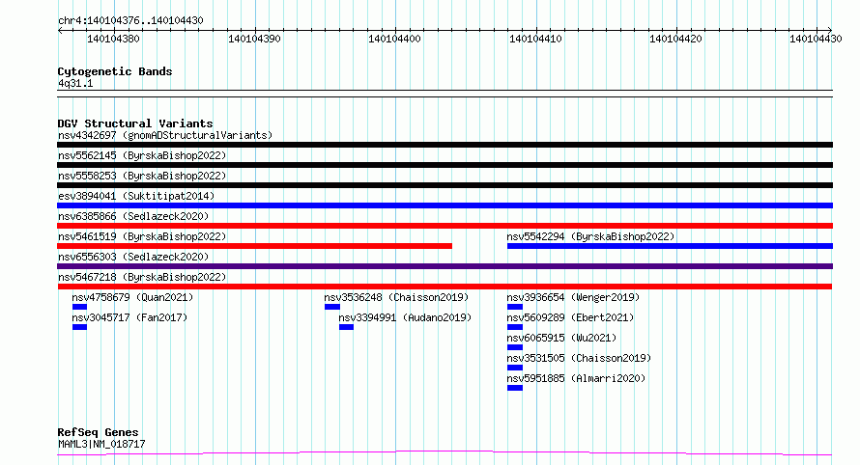Open variant nsv6065915 Wu2021 label
The height and width of the screenshot is (465, 860).
point(561,338)
